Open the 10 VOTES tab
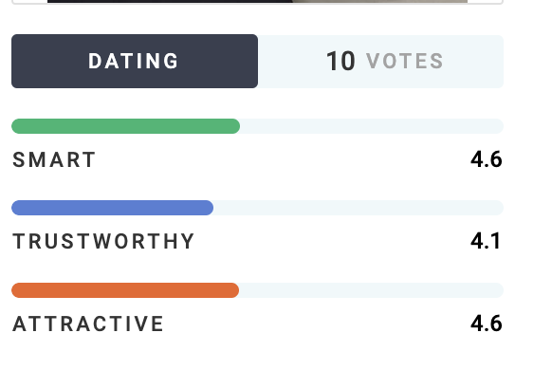The image size is (552, 370). click(381, 62)
